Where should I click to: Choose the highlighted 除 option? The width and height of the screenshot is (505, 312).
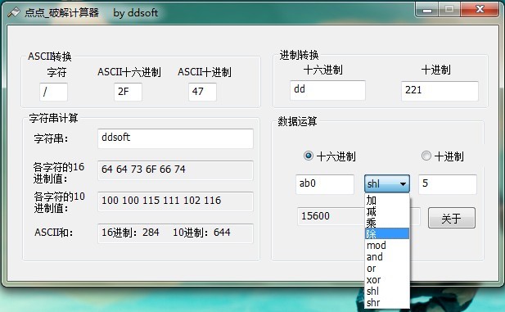point(387,233)
